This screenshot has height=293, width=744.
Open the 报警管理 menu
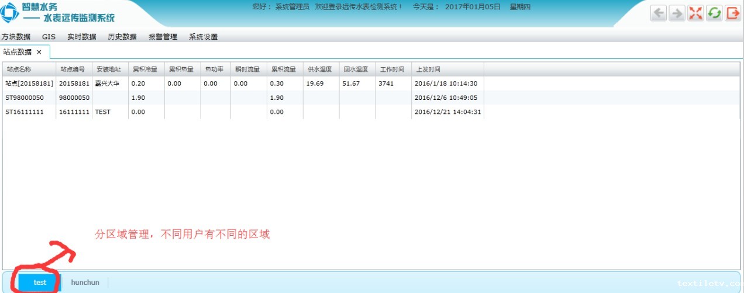163,37
